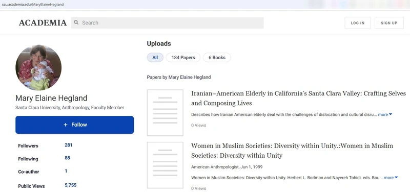Open thumbnail of Women in Muslim Societies paper
The height and width of the screenshot is (195, 410).
click(x=165, y=165)
